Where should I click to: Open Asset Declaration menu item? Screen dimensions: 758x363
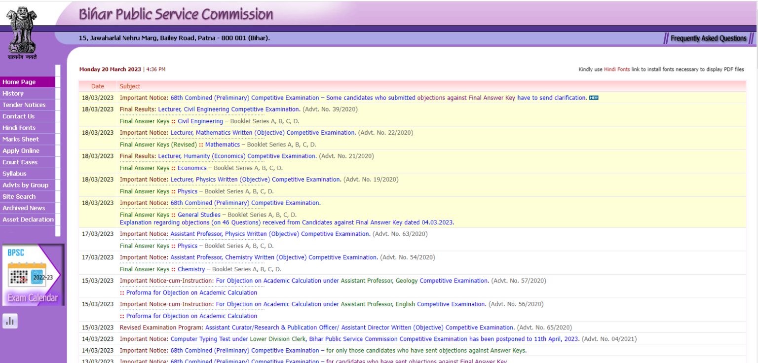point(28,219)
